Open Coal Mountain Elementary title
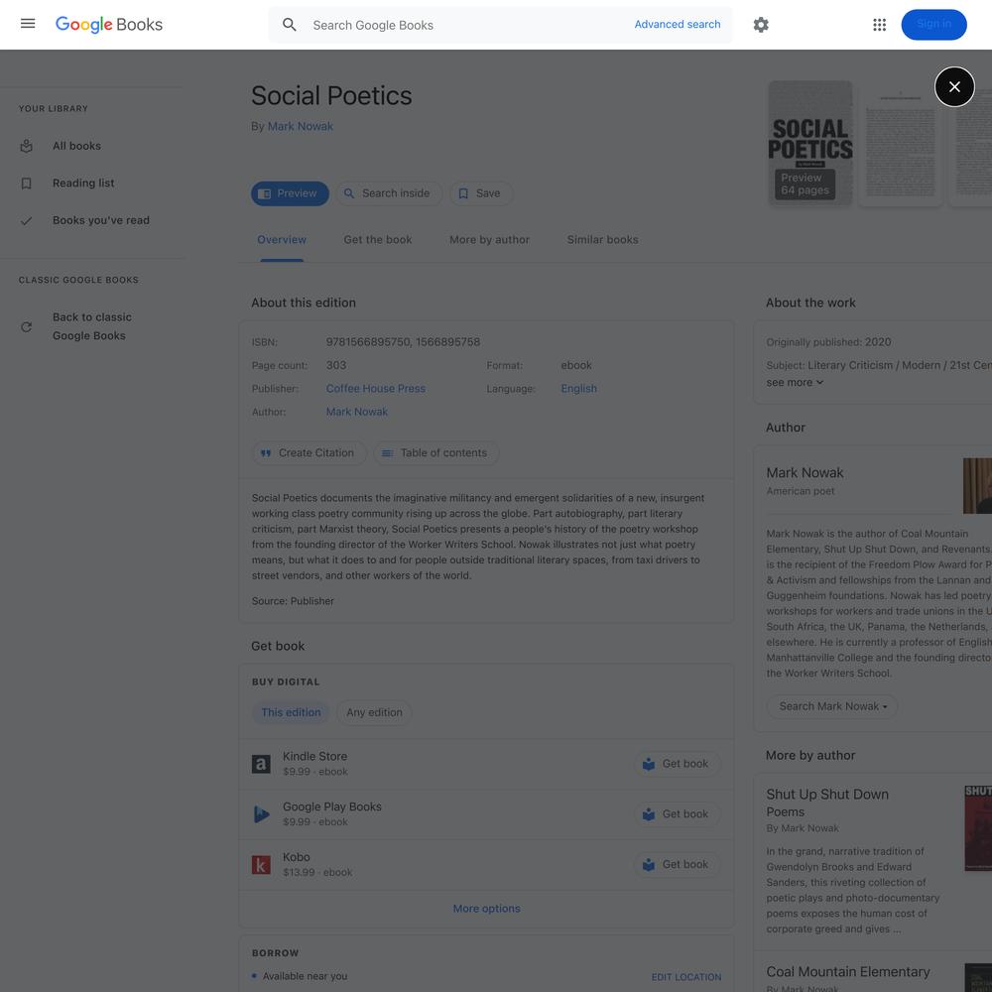 (x=848, y=972)
